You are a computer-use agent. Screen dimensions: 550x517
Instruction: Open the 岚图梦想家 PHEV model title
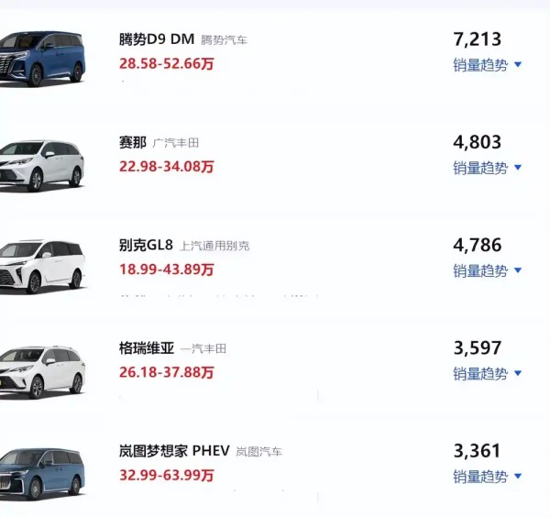(x=174, y=451)
